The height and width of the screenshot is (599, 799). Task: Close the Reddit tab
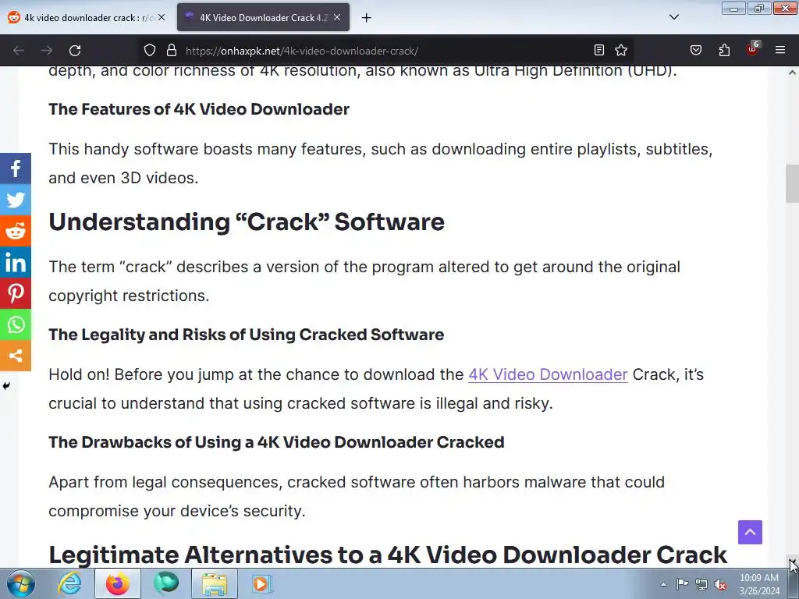[162, 17]
